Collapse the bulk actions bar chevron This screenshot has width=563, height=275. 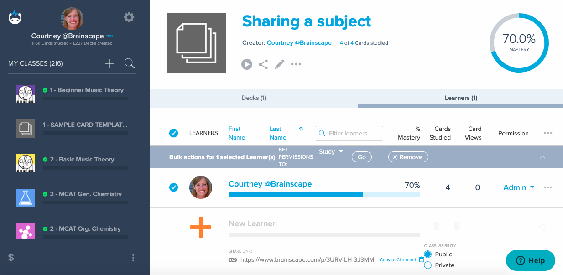pos(542,157)
